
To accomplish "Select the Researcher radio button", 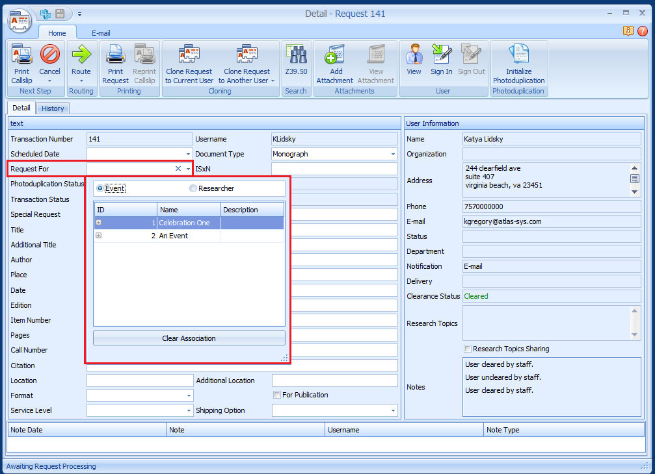I will click(x=193, y=188).
